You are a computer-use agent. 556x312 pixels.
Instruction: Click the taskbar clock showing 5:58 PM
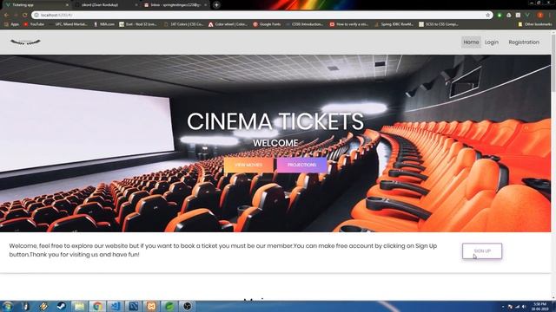point(540,306)
